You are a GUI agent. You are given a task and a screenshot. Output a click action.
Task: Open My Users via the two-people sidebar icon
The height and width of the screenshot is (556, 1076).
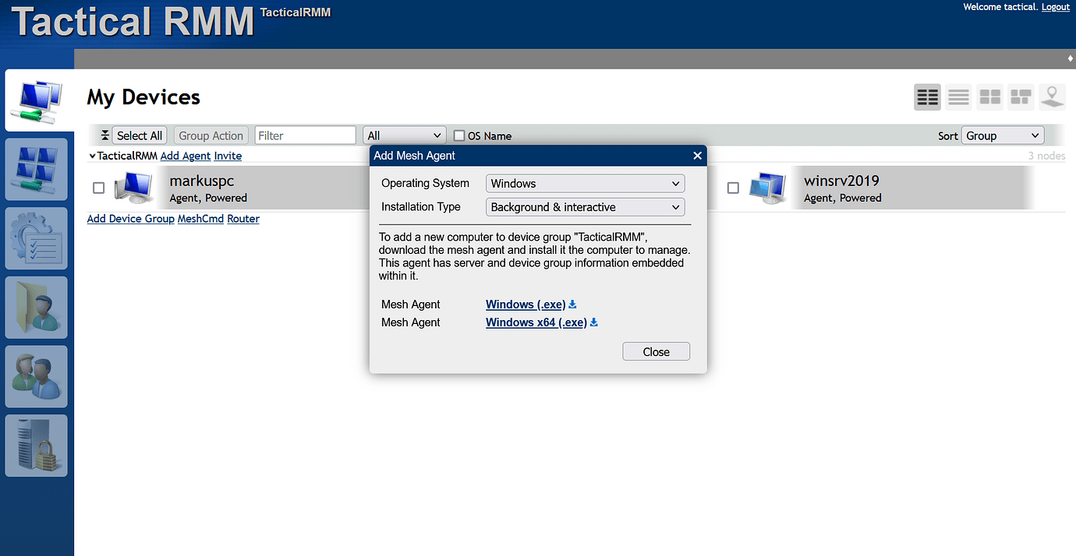click(x=36, y=376)
